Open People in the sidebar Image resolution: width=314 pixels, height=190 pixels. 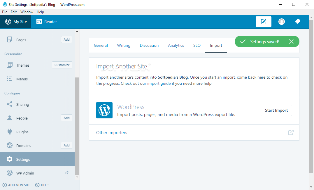[22, 118]
